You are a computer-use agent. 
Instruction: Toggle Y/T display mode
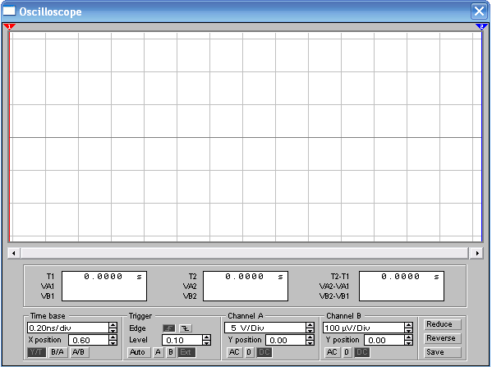[x=37, y=352]
